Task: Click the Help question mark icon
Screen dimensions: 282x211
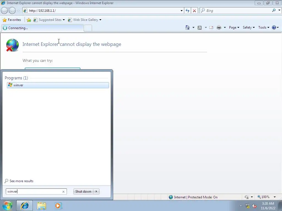Action: (x=274, y=27)
